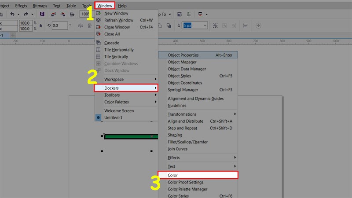Open the application launcher dropdown arrow
352x198 pixels.
(x=206, y=15)
